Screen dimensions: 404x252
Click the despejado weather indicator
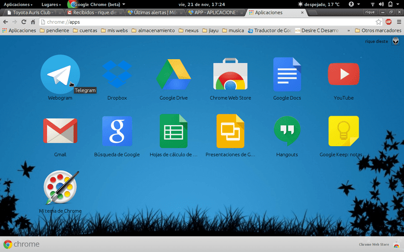pos(319,4)
